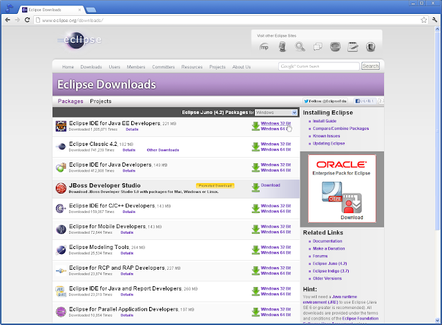Open the Committers menu item
Screen dimensions: 442x325
click(x=164, y=67)
